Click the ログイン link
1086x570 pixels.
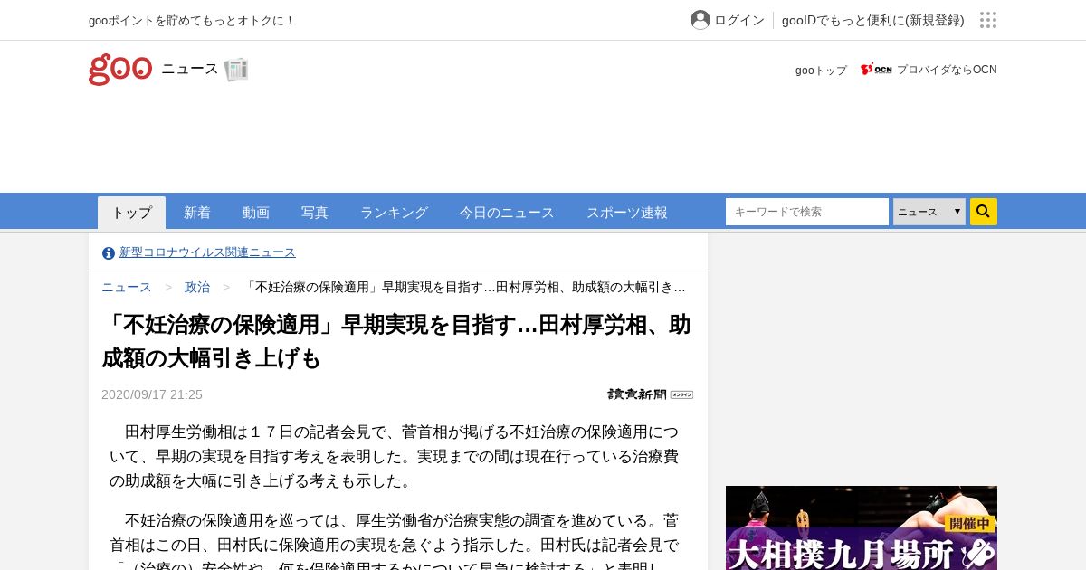point(739,20)
